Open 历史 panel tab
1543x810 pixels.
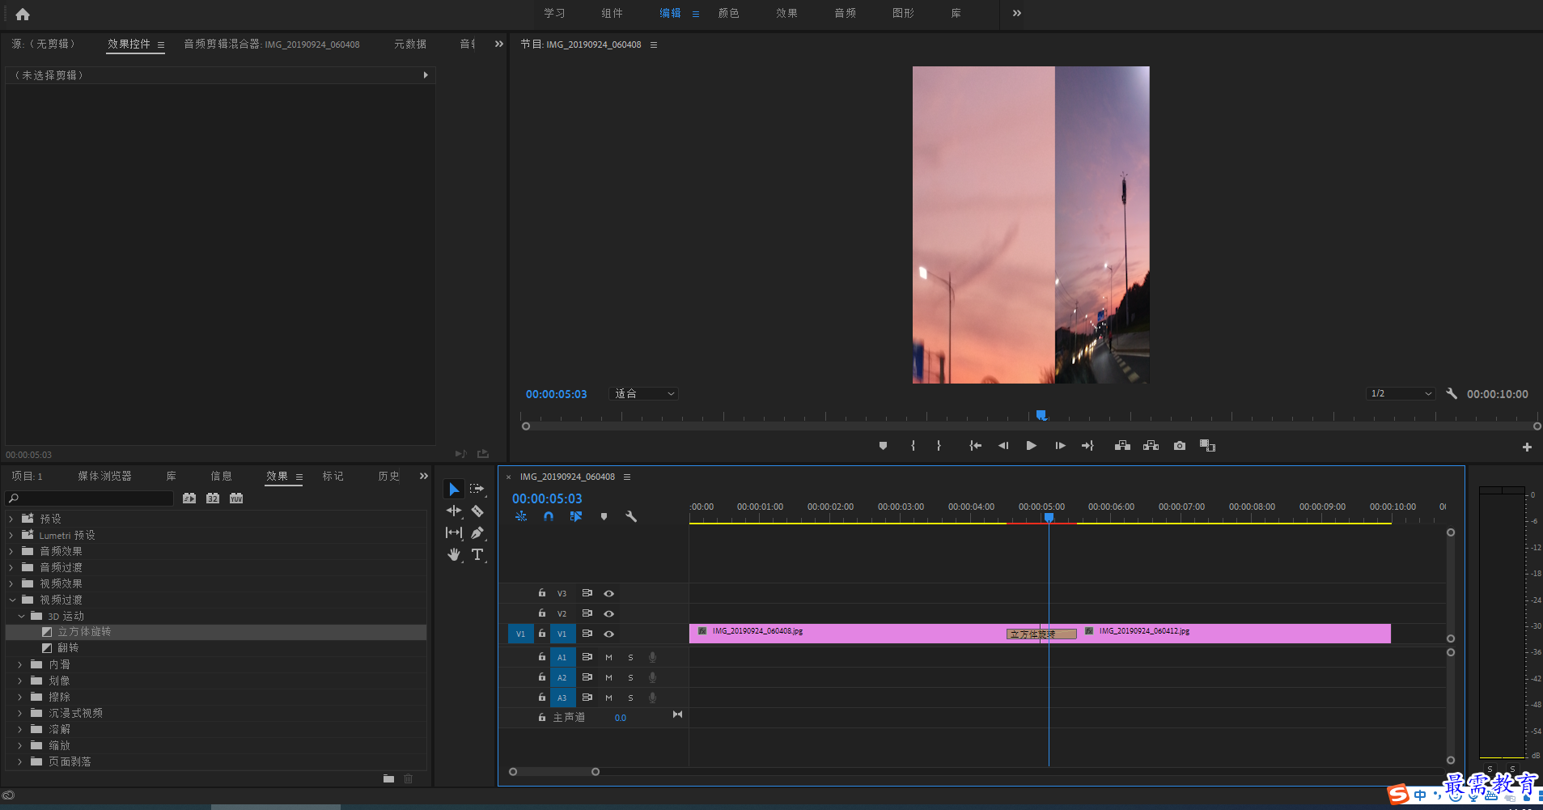(388, 476)
